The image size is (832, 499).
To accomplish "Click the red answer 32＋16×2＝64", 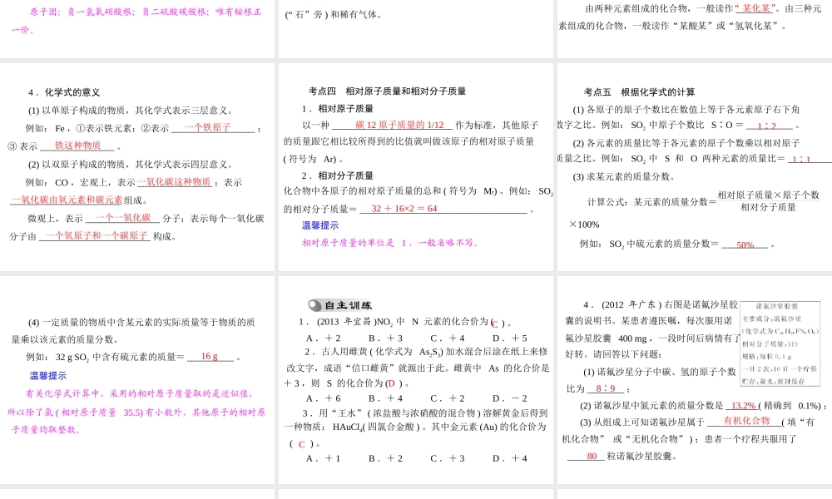I will (x=404, y=209).
